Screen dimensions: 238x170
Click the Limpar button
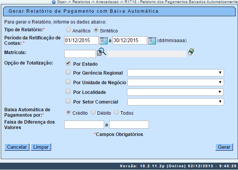[41, 147]
